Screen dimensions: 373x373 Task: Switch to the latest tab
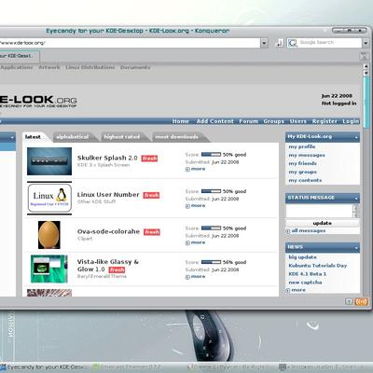[x=33, y=137]
